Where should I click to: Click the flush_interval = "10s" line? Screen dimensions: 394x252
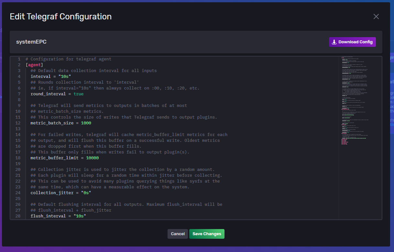pyautogui.click(x=58, y=216)
